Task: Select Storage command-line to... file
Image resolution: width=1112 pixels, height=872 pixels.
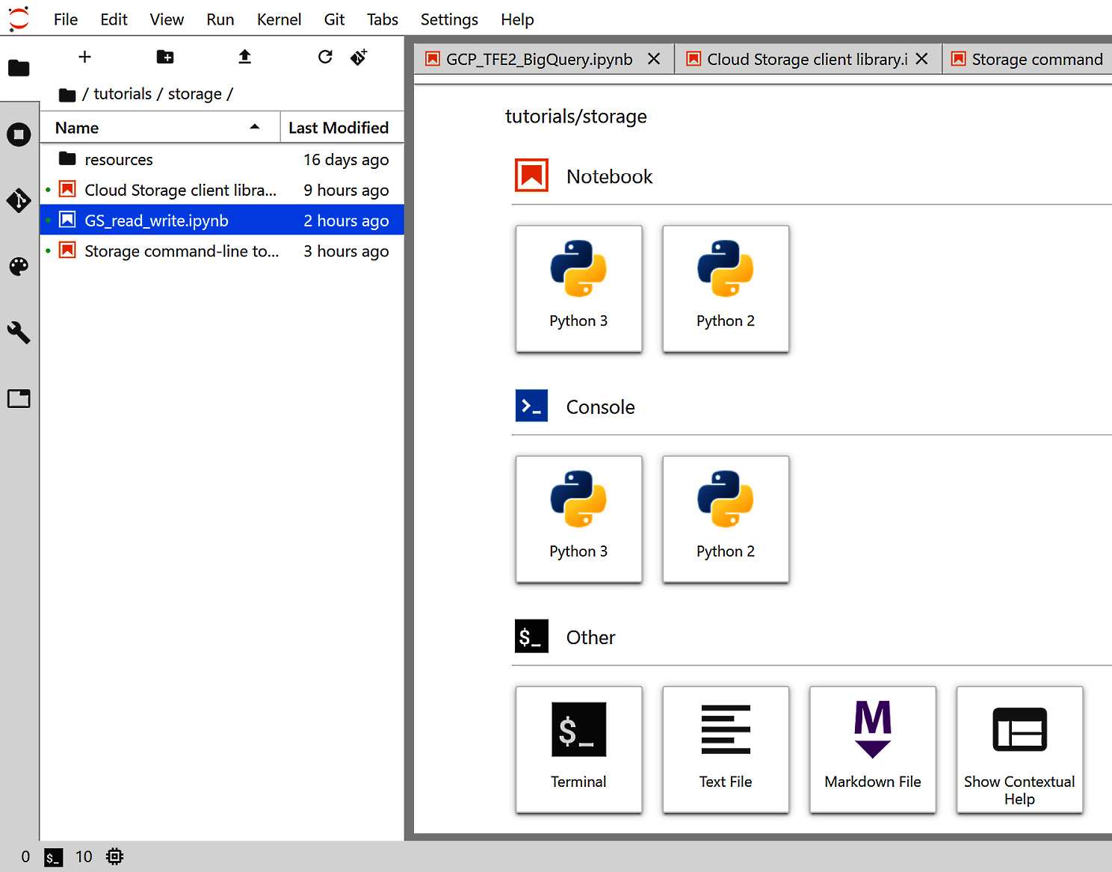Action: (222, 251)
